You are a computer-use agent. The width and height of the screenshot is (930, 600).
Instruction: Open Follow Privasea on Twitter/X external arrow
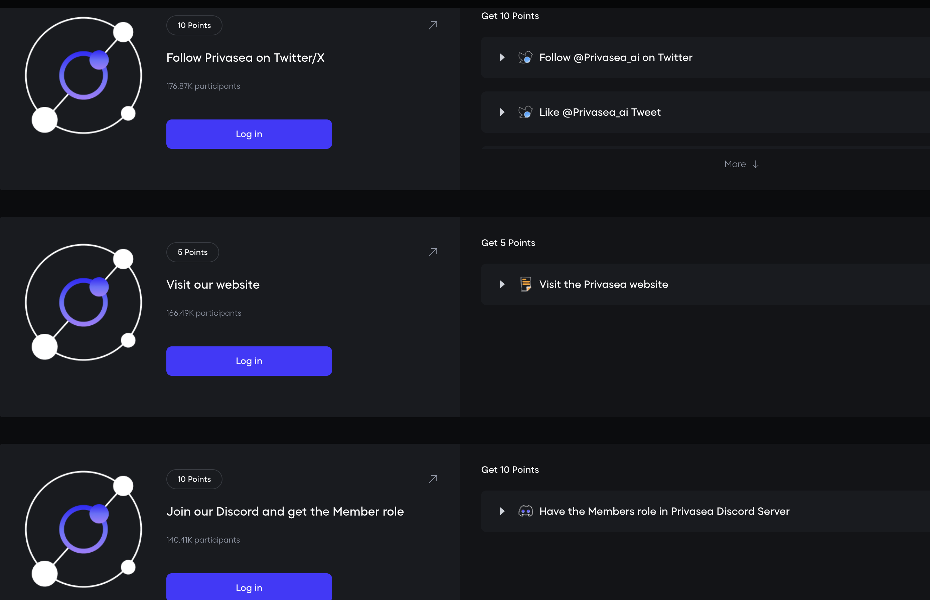[x=433, y=25]
